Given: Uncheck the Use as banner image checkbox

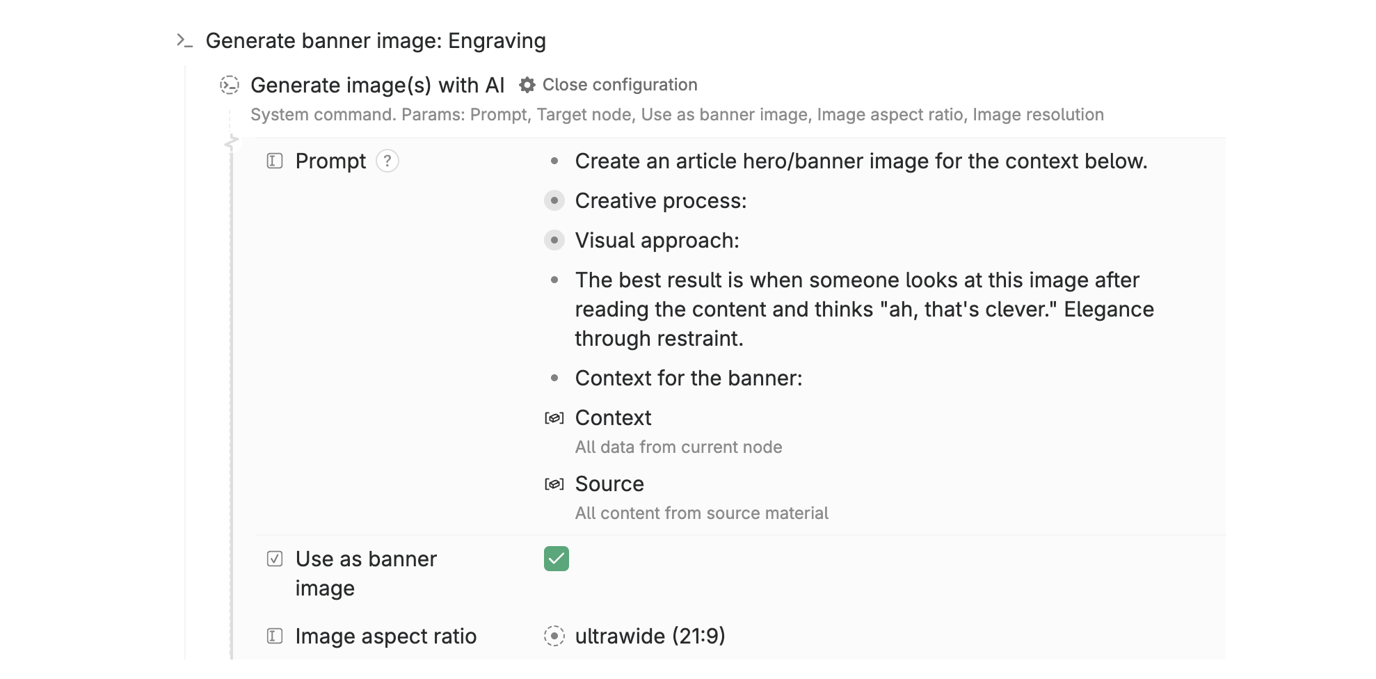Looking at the screenshot, I should 557,559.
